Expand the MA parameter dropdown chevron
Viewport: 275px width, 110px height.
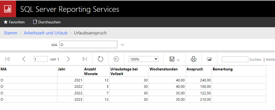tap(123, 45)
